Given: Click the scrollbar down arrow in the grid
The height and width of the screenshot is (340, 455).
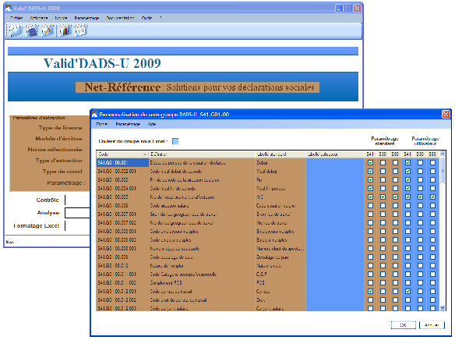Looking at the screenshot, I should click(x=443, y=307).
